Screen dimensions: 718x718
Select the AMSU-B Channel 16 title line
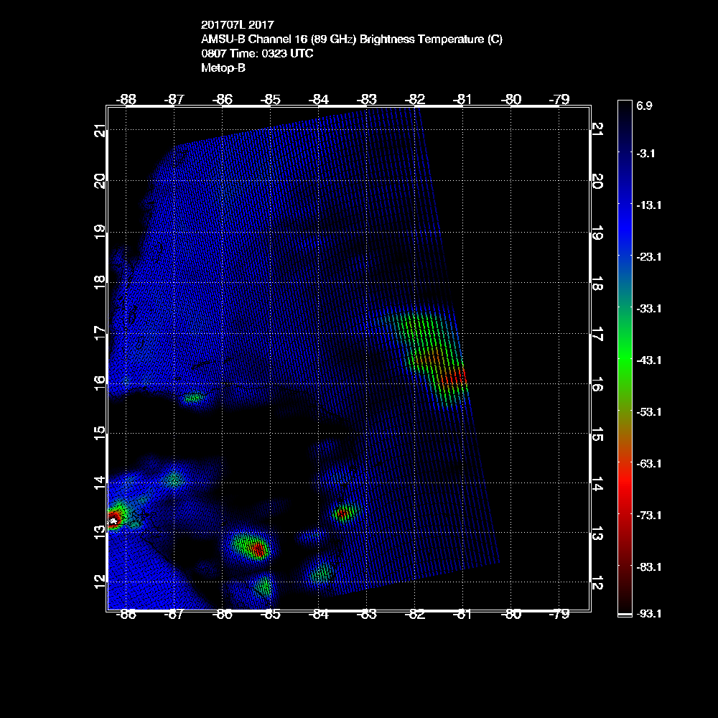coord(351,39)
